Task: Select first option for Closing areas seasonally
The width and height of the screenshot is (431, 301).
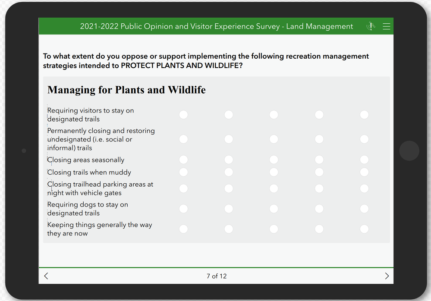Action: pos(183,160)
